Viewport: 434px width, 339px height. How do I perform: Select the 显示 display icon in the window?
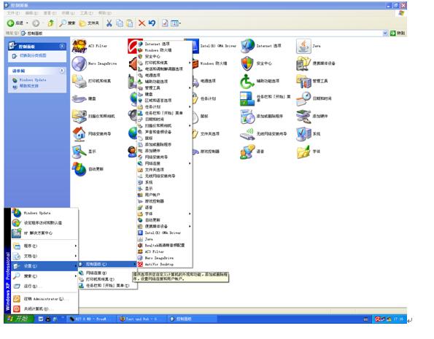[80, 152]
